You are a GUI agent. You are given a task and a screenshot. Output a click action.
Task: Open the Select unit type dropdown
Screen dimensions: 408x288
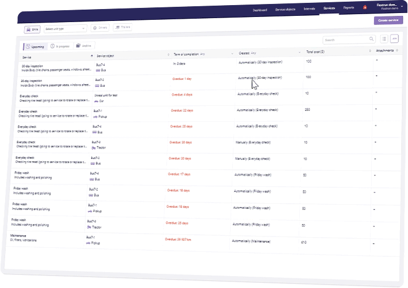click(x=65, y=28)
